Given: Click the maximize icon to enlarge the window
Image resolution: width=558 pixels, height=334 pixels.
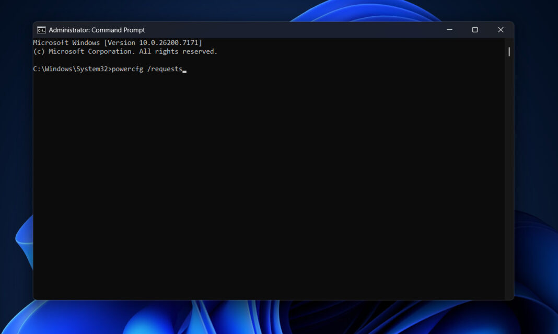Looking at the screenshot, I should pyautogui.click(x=475, y=30).
